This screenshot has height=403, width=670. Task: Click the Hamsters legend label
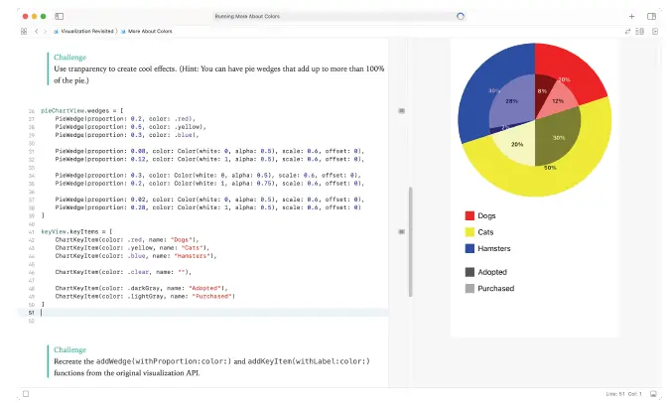(x=494, y=248)
